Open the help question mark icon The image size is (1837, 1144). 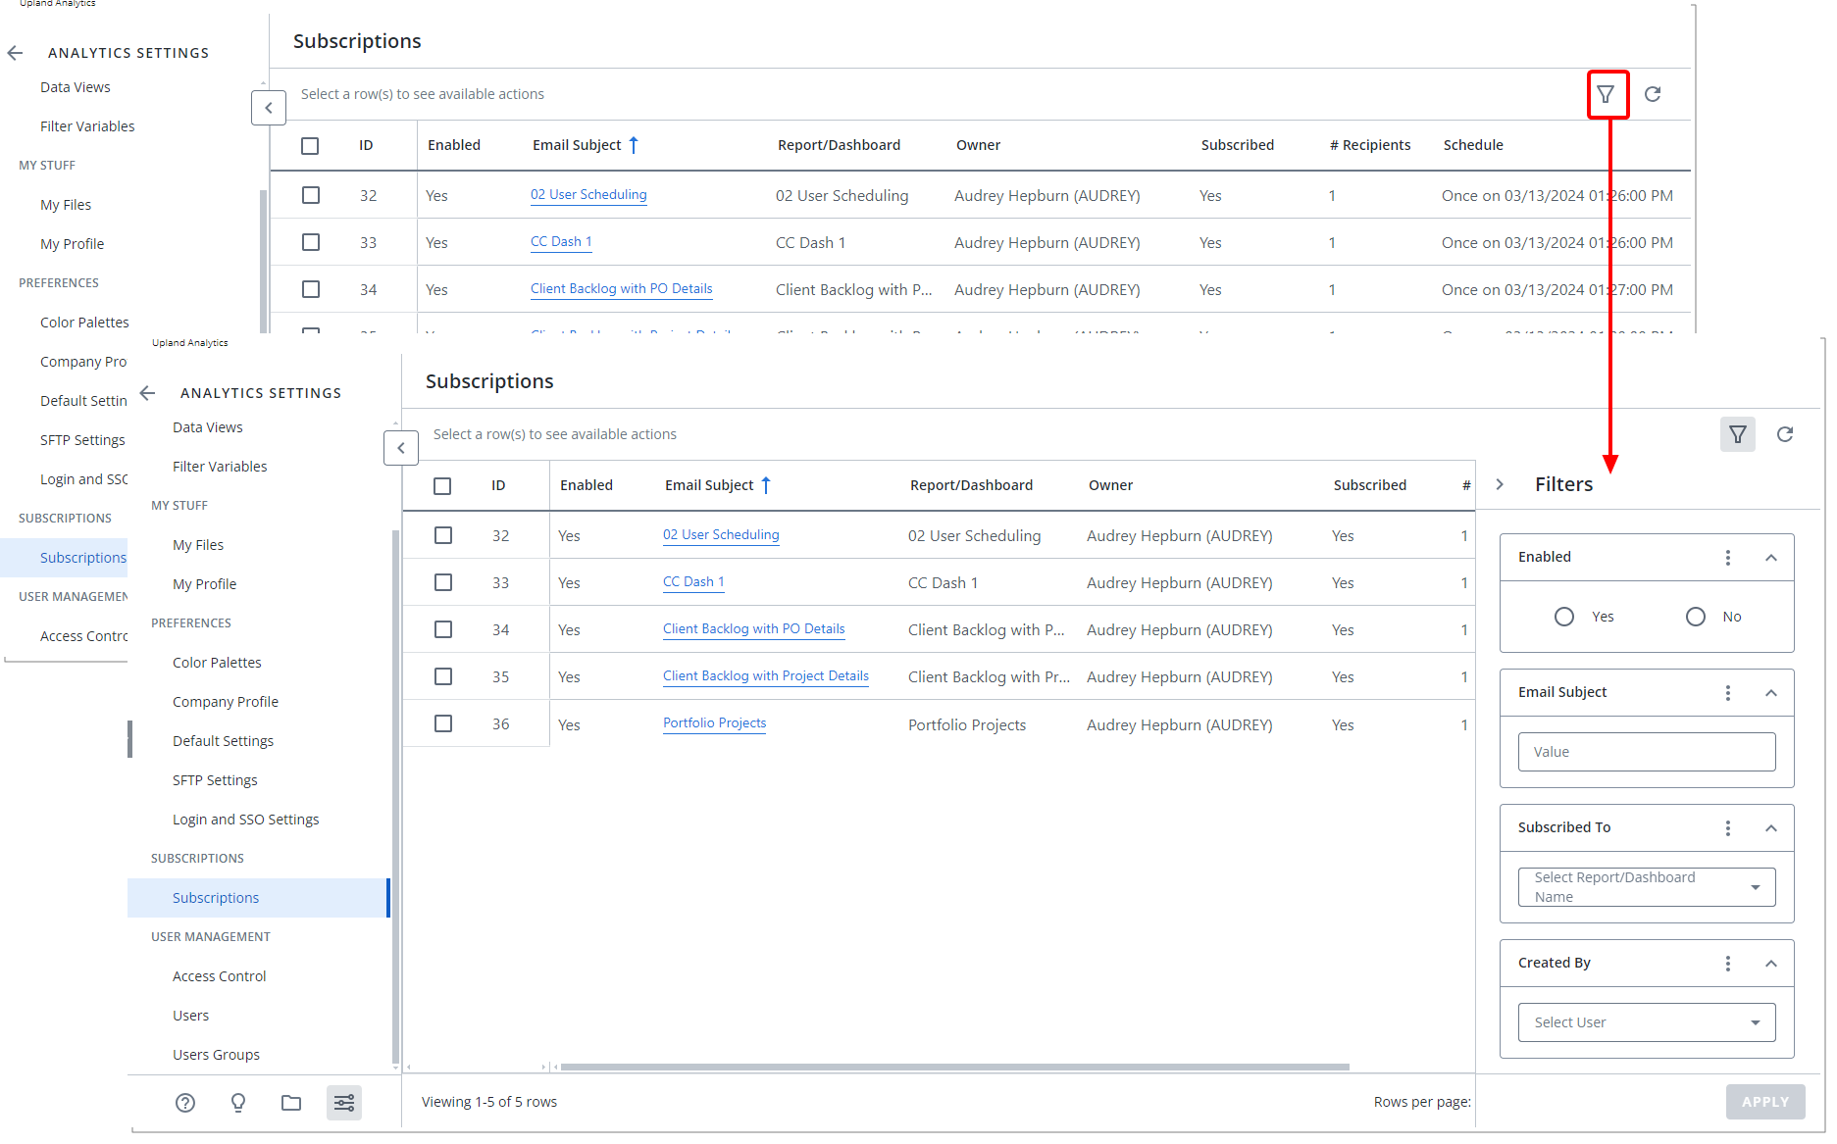click(x=184, y=1102)
